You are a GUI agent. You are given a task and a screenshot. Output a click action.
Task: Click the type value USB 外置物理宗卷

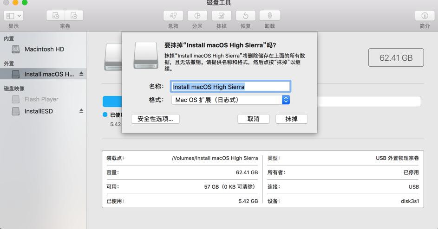pyautogui.click(x=397, y=158)
